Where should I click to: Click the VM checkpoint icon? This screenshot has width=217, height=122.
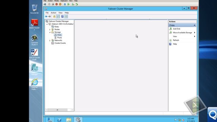coord(73,4)
